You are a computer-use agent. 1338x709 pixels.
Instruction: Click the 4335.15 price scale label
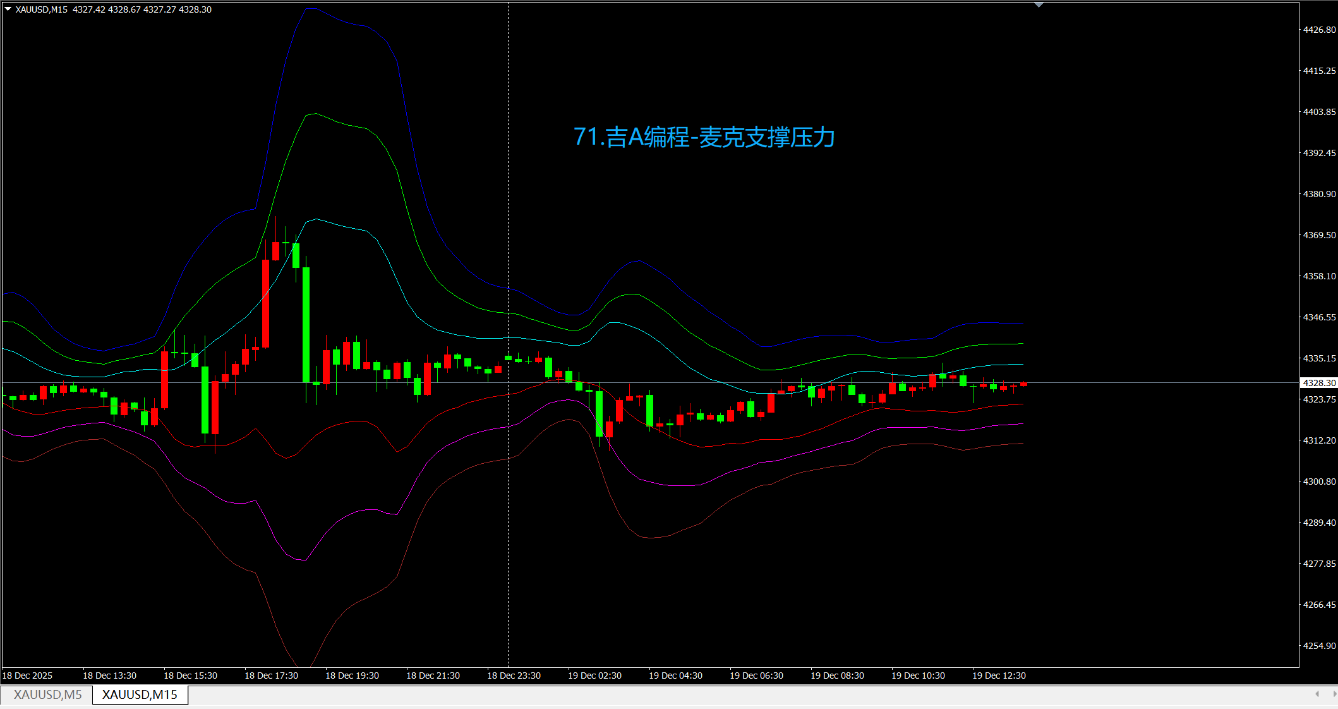click(1319, 358)
